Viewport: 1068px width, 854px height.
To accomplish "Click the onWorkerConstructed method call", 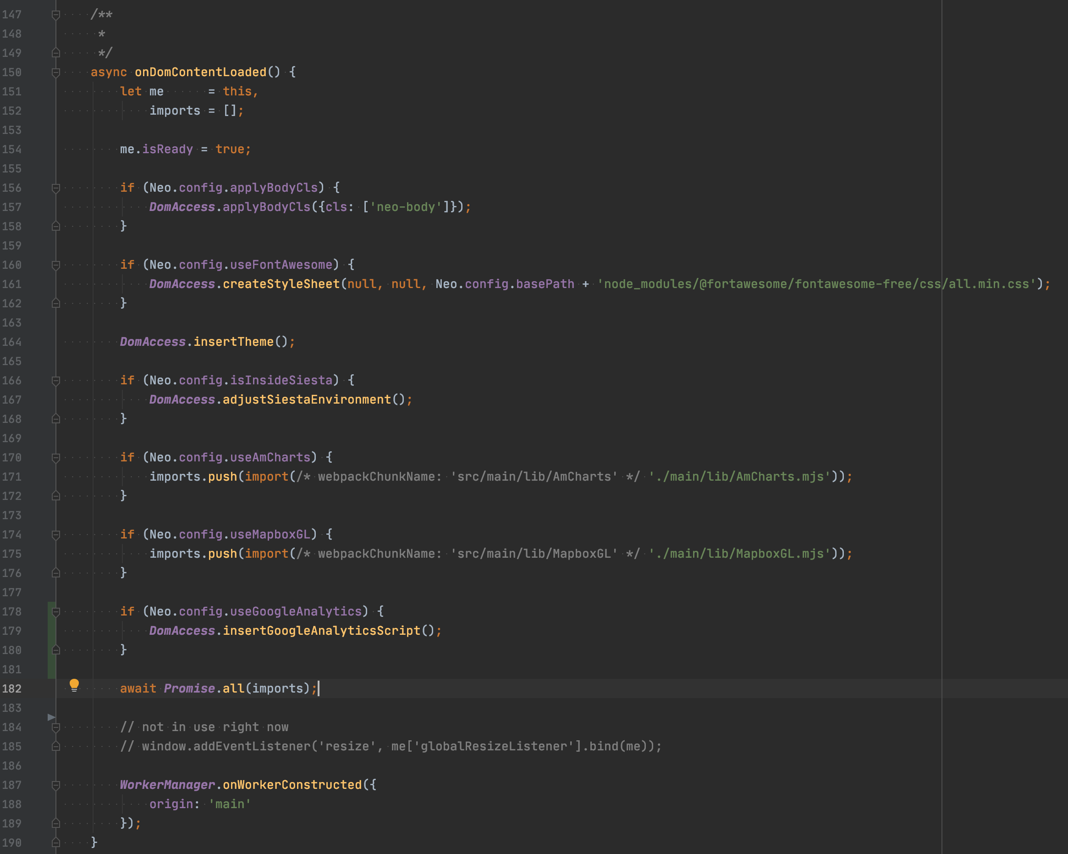I will (x=292, y=785).
